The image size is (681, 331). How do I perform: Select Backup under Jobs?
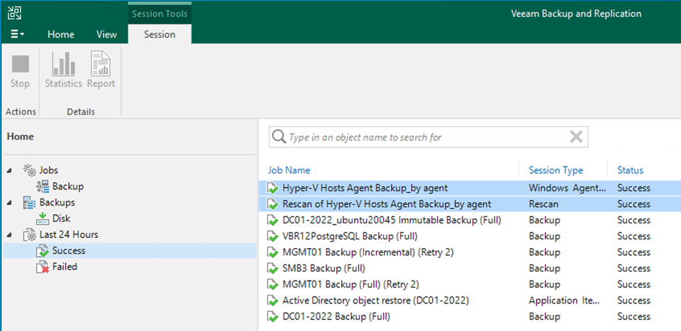68,186
